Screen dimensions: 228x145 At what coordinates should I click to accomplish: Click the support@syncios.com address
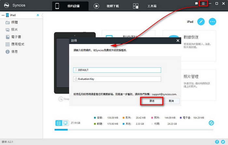pos(164,94)
